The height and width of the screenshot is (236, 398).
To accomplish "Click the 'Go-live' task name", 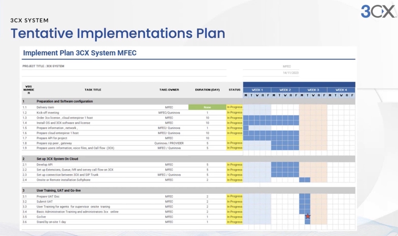I will (41, 216).
